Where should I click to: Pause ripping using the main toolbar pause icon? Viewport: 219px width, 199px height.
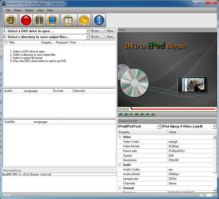coord(39,20)
